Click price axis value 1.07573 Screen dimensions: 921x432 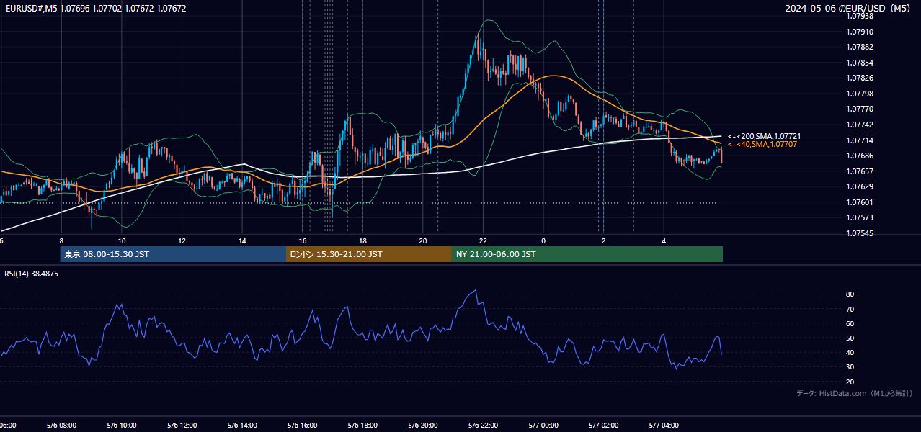(860, 217)
